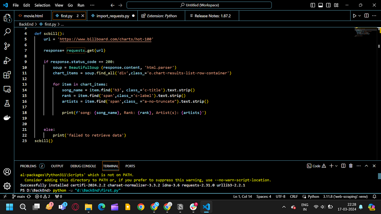
Task: Toggle the primary sidebar visibility
Action: (313, 5)
